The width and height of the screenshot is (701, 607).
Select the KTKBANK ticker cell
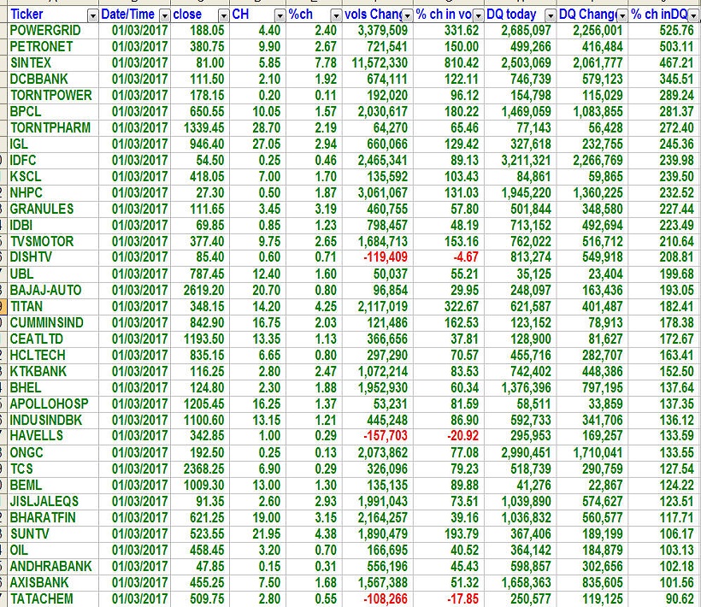(x=53, y=371)
